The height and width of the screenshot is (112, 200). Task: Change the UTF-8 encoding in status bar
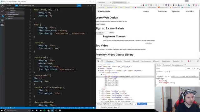pos(82,108)
